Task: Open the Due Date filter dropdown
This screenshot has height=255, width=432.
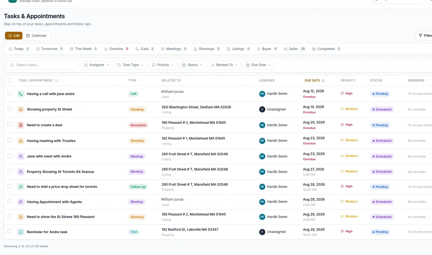Action: 258,65
